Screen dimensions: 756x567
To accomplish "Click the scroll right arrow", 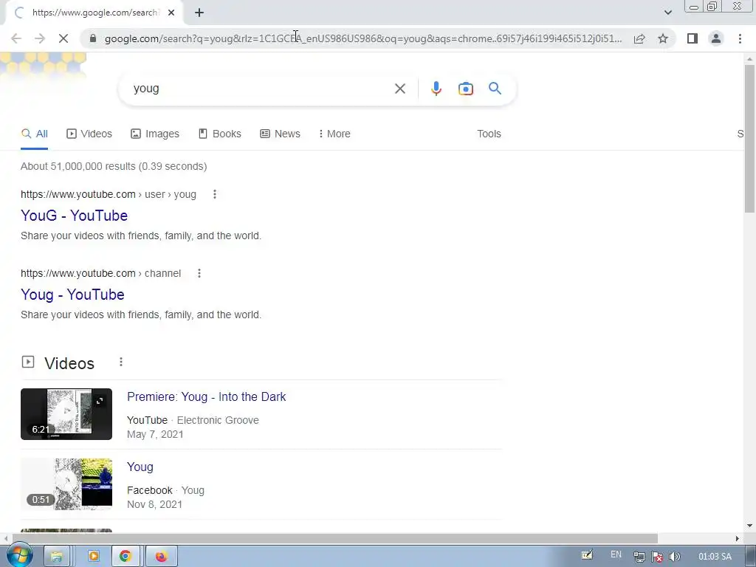I will 737,538.
